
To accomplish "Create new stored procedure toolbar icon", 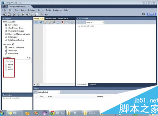I will (x=32, y=14).
